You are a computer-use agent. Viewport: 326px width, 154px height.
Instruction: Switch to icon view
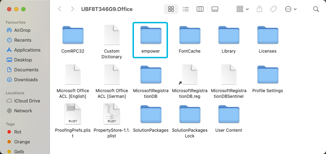[x=171, y=9]
